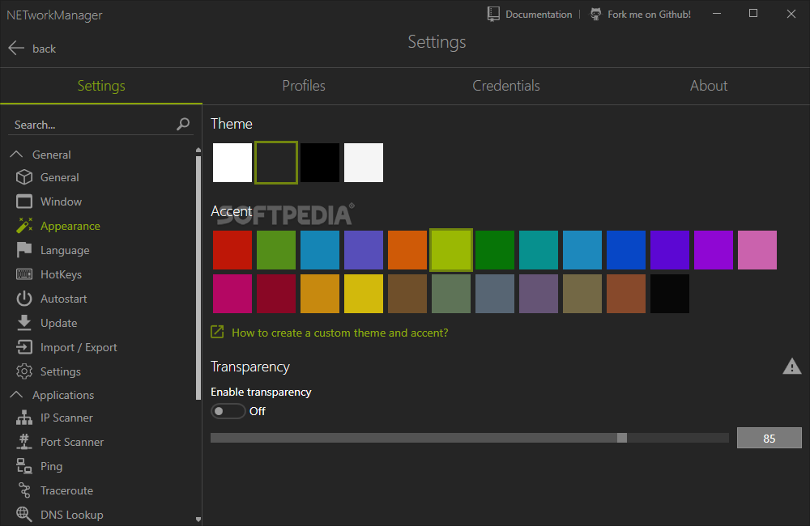Viewport: 810px width, 526px height.
Task: Open How to create a custom theme link
Action: tap(340, 333)
